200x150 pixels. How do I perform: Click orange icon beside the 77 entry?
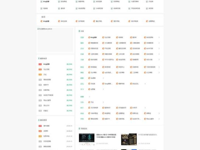103,49
